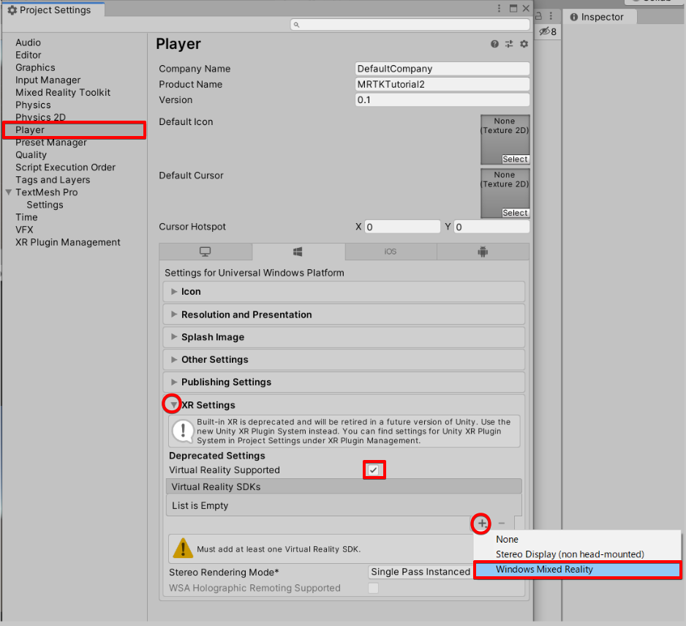The width and height of the screenshot is (686, 626).
Task: Open XR Plugin Management settings
Action: pos(68,242)
